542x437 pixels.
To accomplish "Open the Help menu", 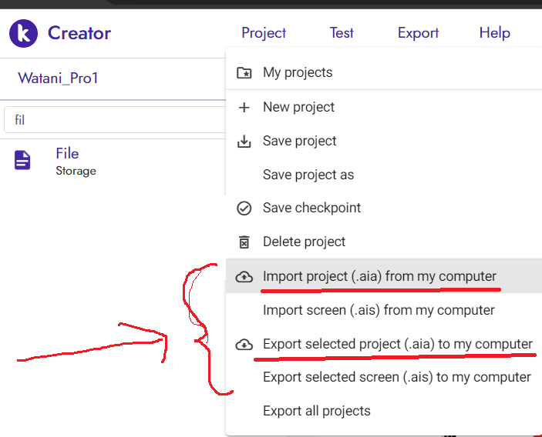I will 494,33.
